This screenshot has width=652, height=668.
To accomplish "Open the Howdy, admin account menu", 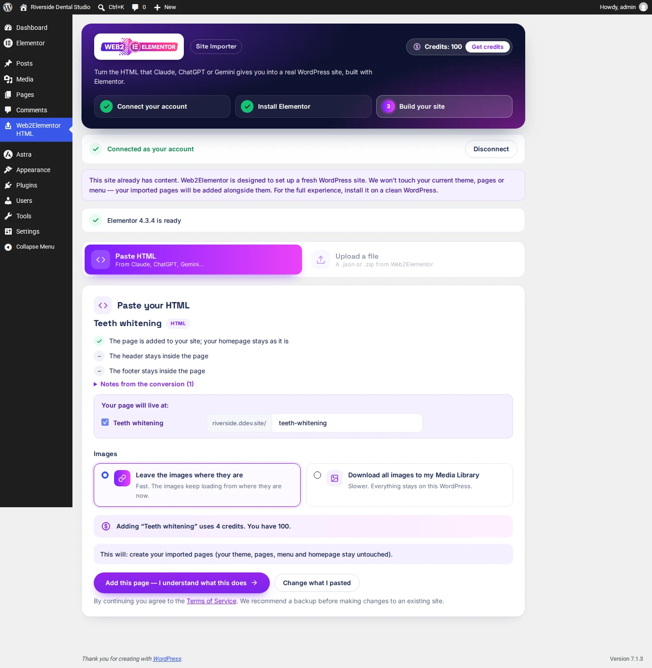I will tap(623, 7).
